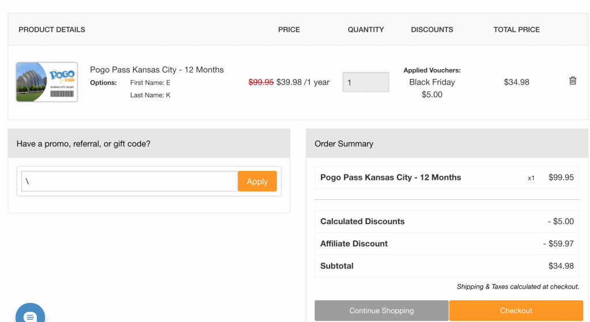Click the Subtotal label

336,266
